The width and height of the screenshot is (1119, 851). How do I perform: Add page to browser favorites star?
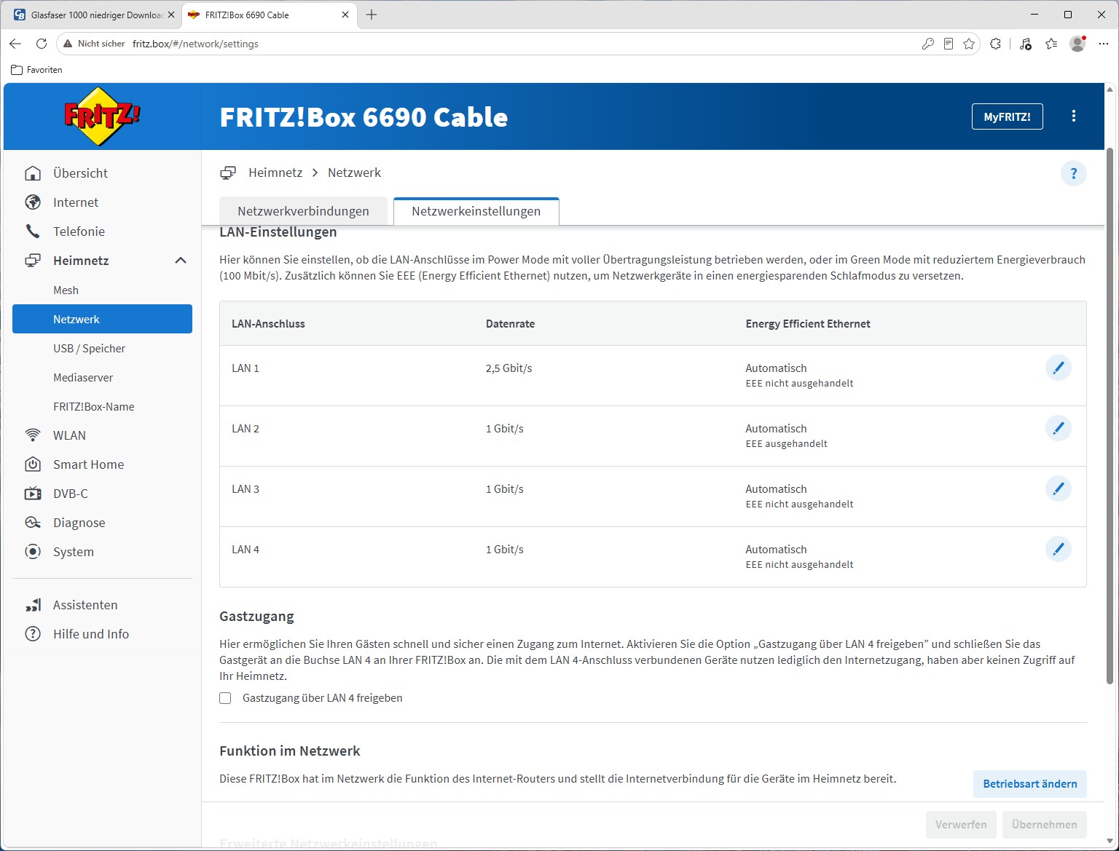click(969, 44)
